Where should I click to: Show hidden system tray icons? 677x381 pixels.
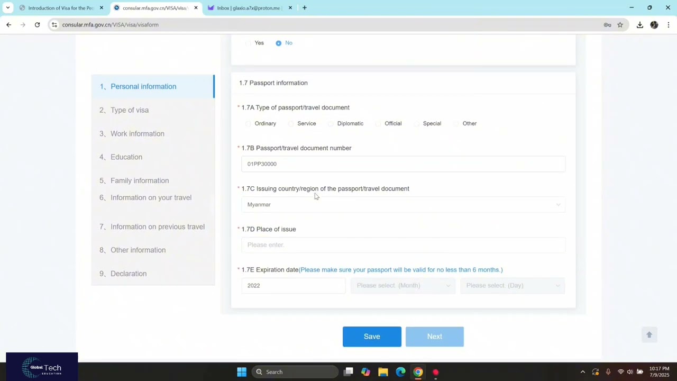point(583,372)
